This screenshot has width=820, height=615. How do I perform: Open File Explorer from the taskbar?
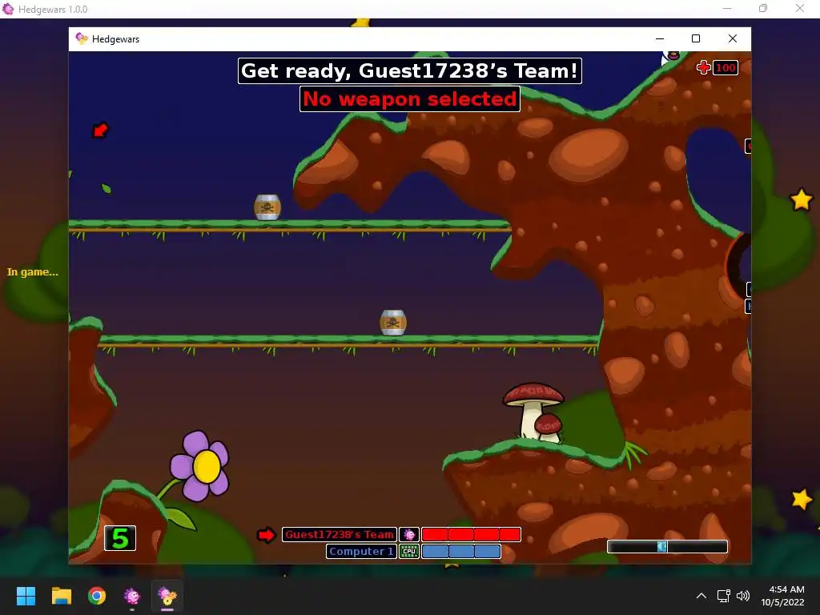pos(61,596)
